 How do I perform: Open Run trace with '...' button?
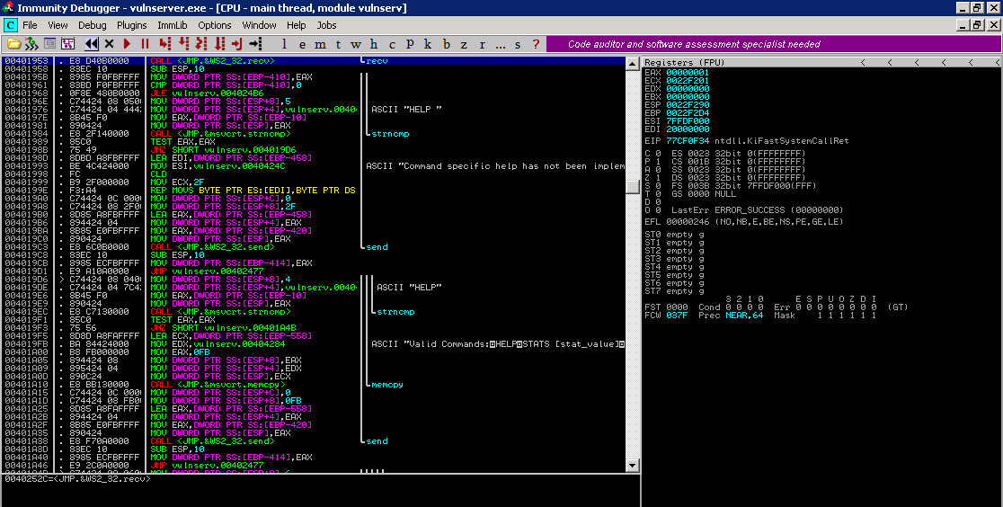coord(500,44)
